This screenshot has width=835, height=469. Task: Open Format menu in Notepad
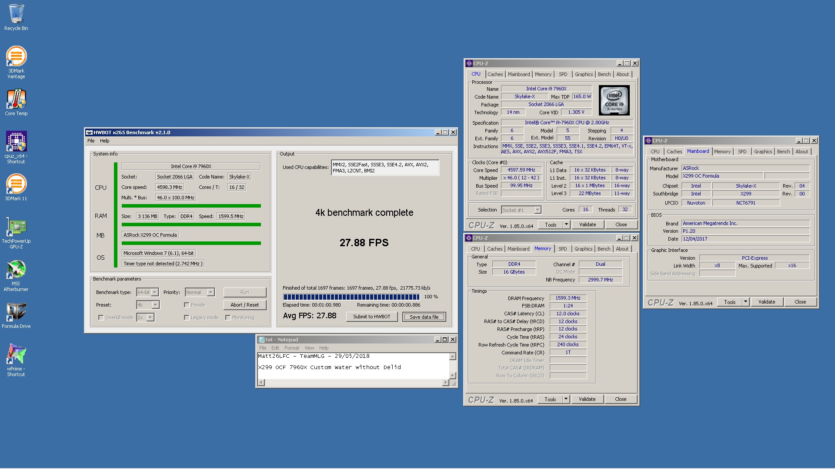[x=292, y=348]
